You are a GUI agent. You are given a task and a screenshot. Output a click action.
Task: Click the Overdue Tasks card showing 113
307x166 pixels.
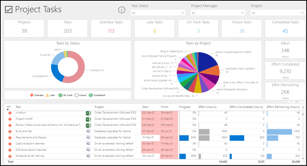coord(111,28)
